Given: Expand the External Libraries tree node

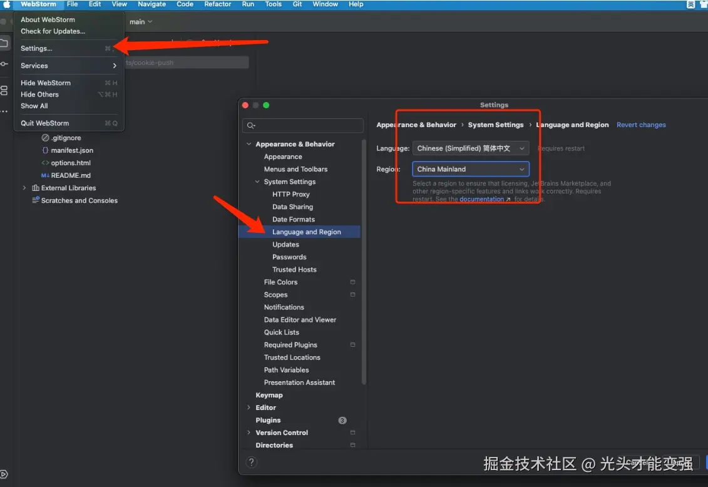Looking at the screenshot, I should point(24,188).
